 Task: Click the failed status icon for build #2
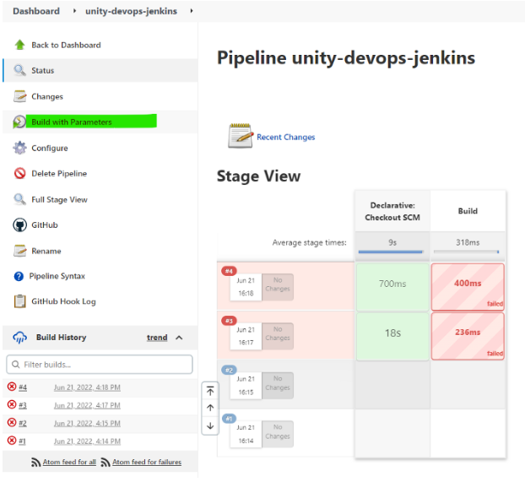tap(12, 422)
